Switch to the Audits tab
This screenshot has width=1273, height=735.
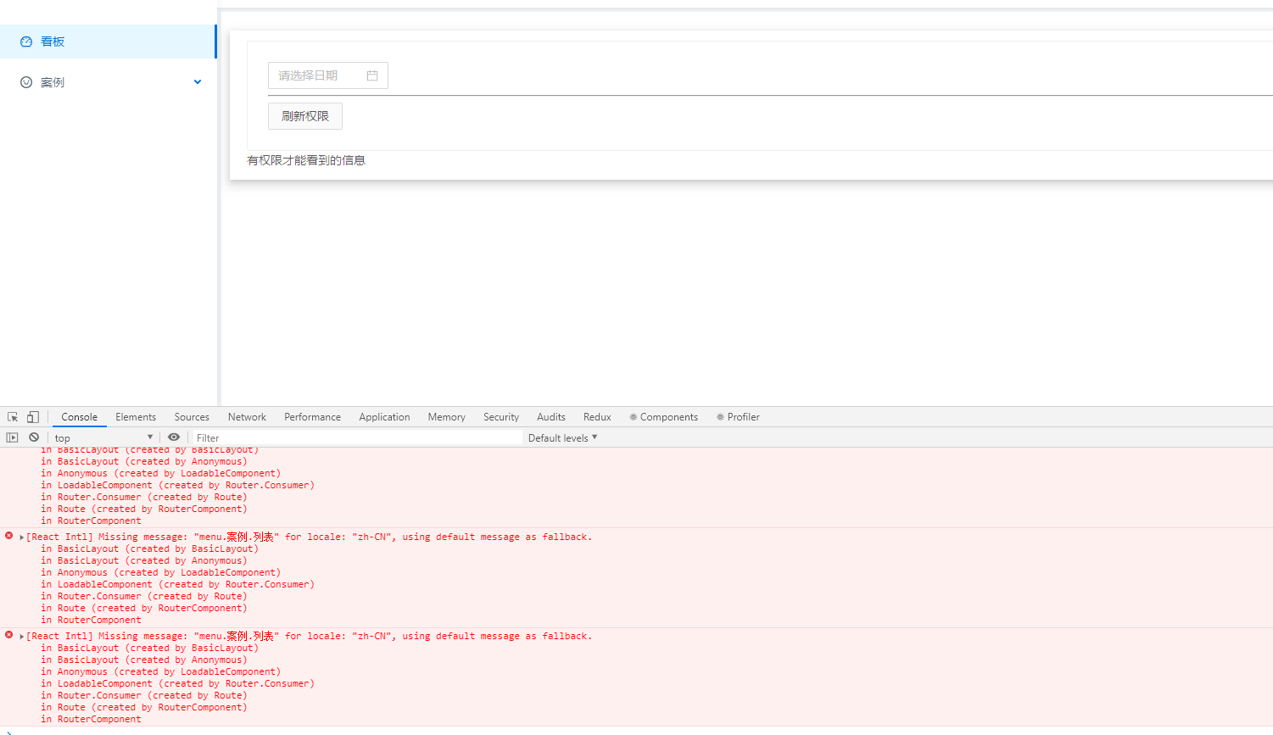pyautogui.click(x=551, y=417)
